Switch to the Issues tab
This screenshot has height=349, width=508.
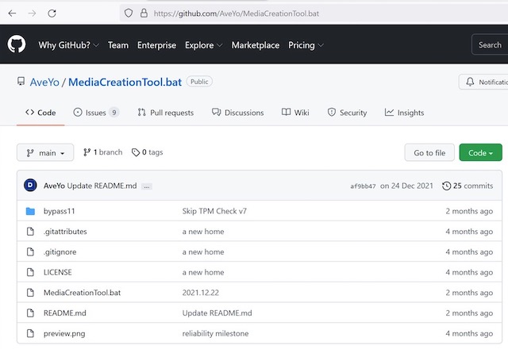click(96, 113)
